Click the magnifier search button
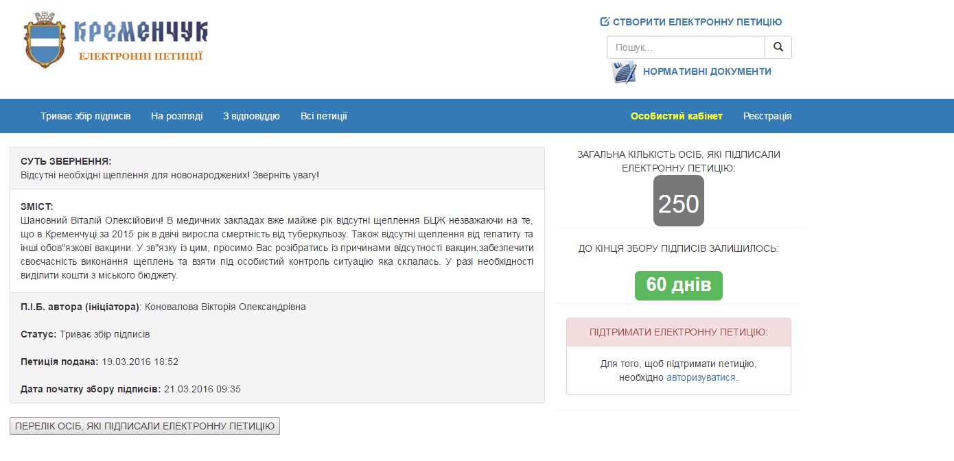This screenshot has width=954, height=461. point(778,47)
